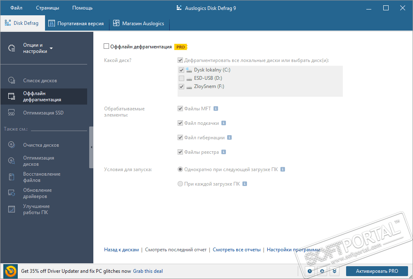Click the orange Driver Updater promo icon

11,271
